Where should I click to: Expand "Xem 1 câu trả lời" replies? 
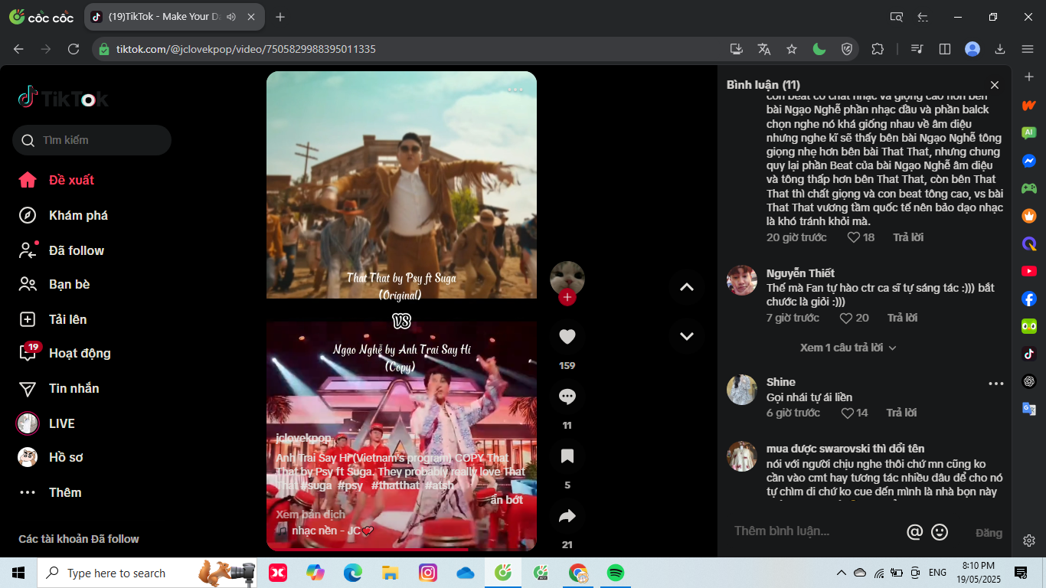point(848,348)
